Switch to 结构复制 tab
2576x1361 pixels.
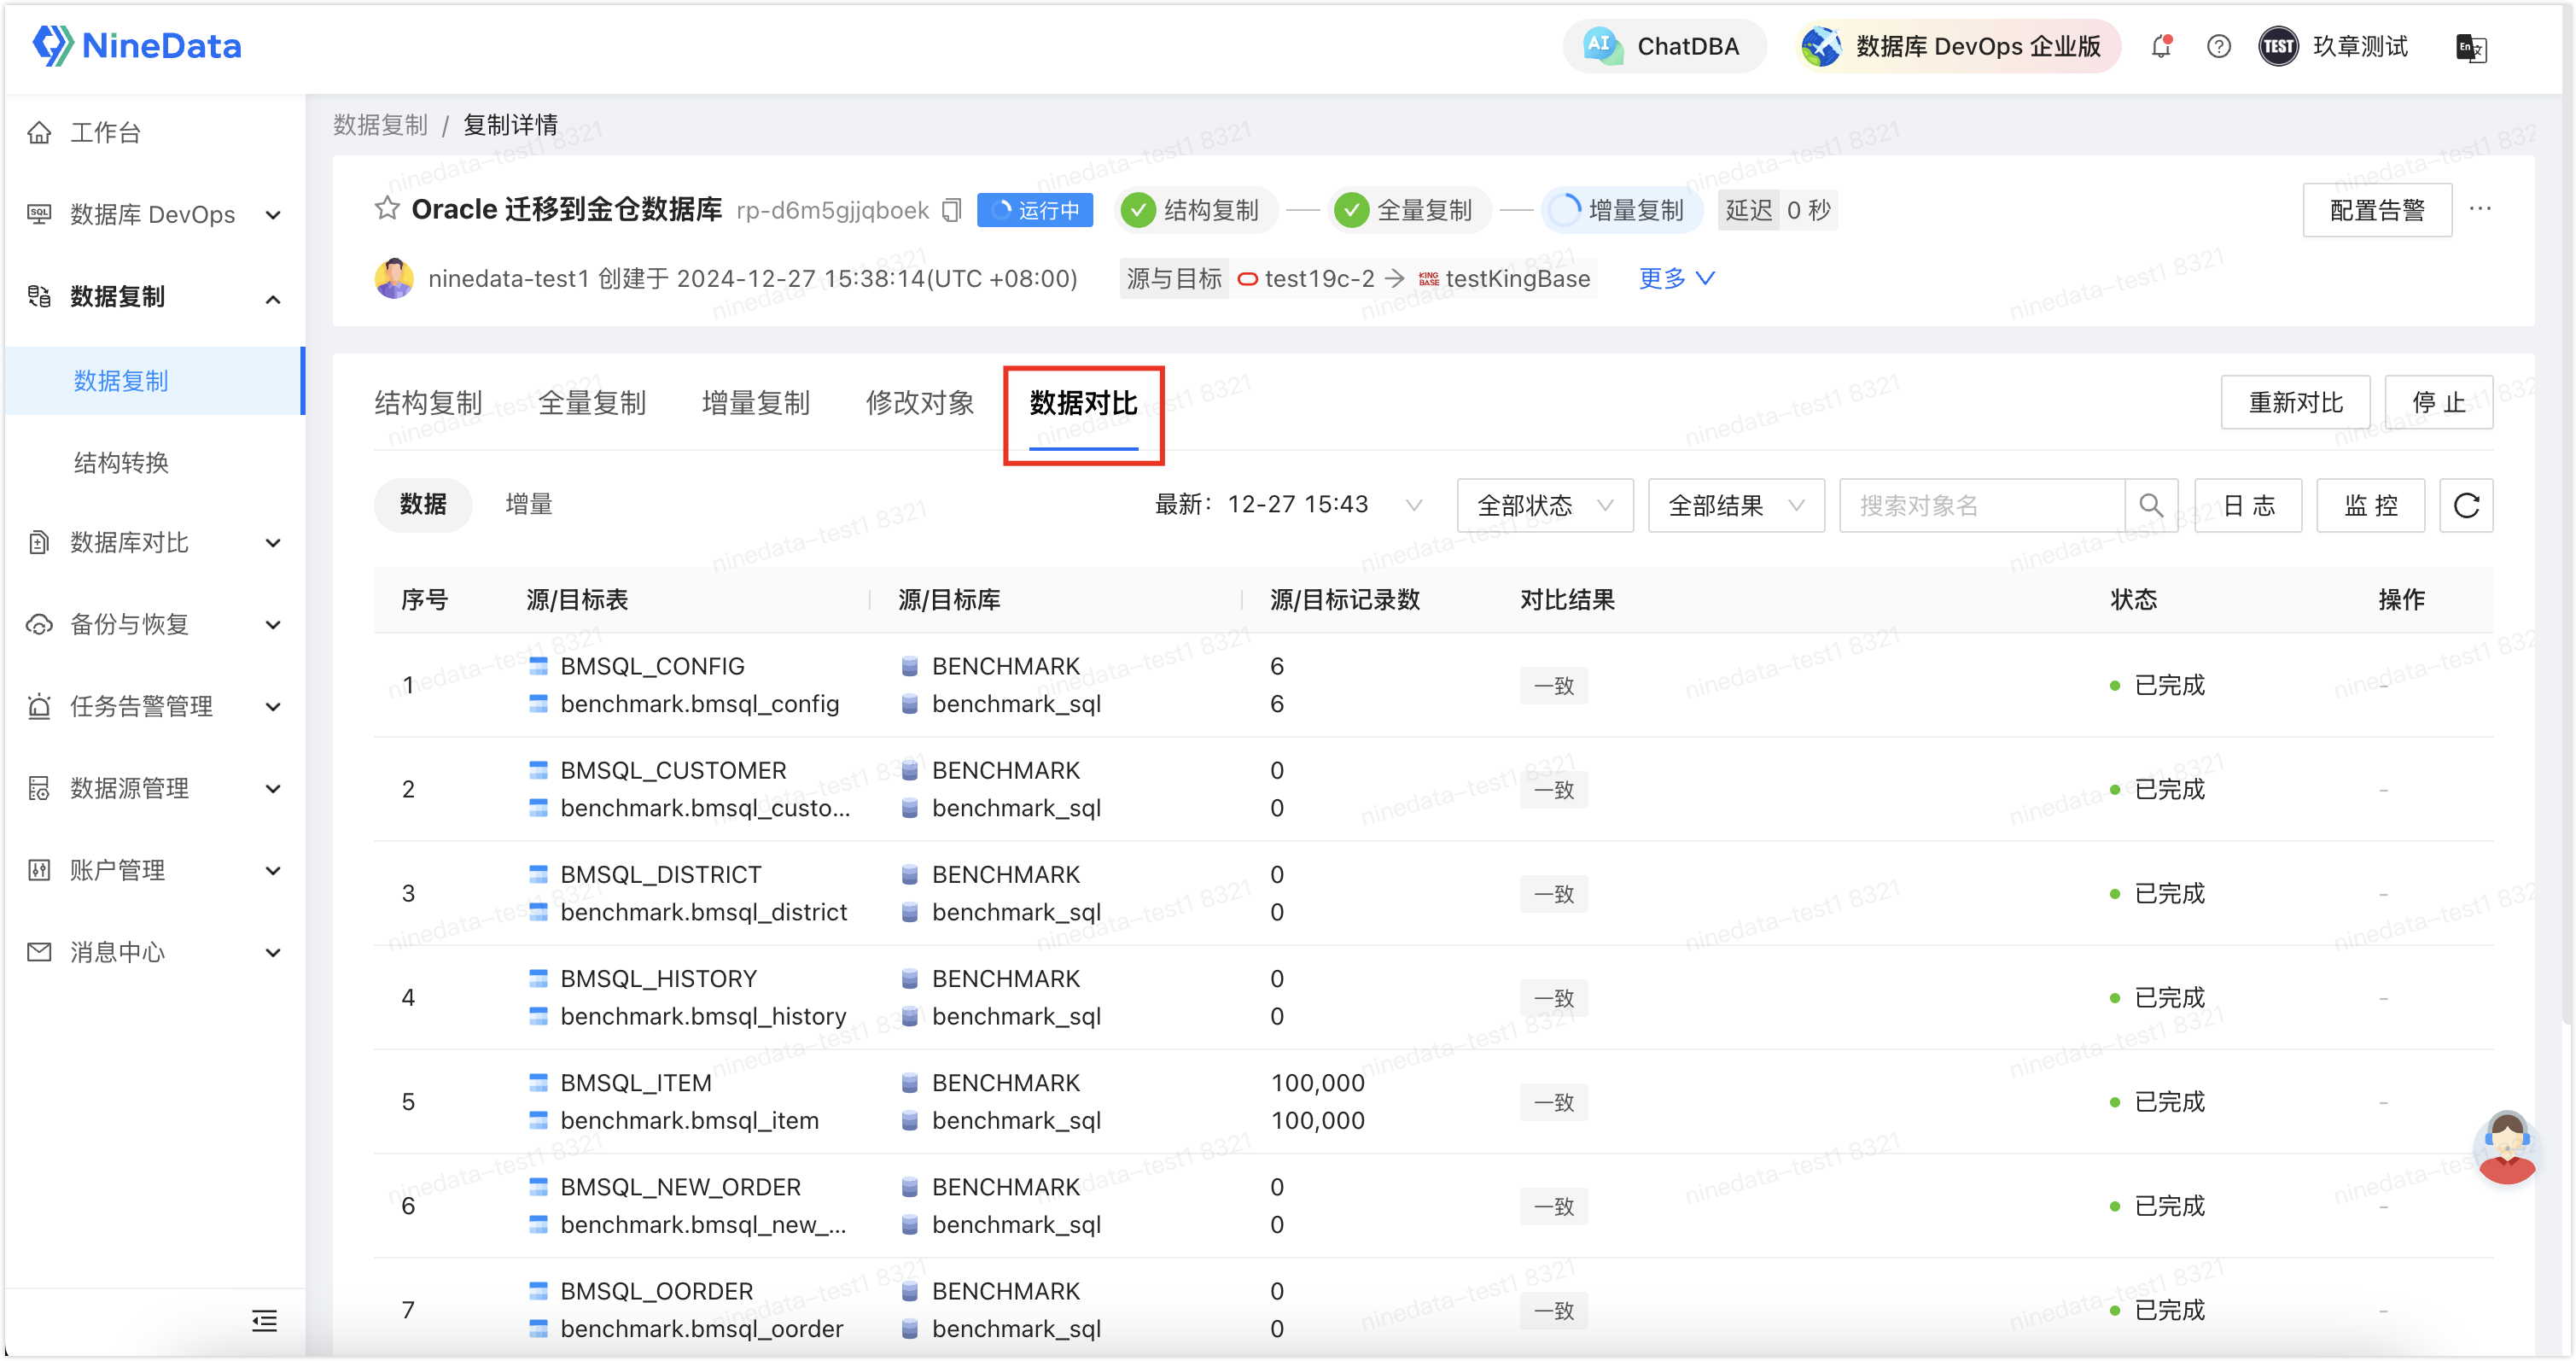pyautogui.click(x=428, y=403)
